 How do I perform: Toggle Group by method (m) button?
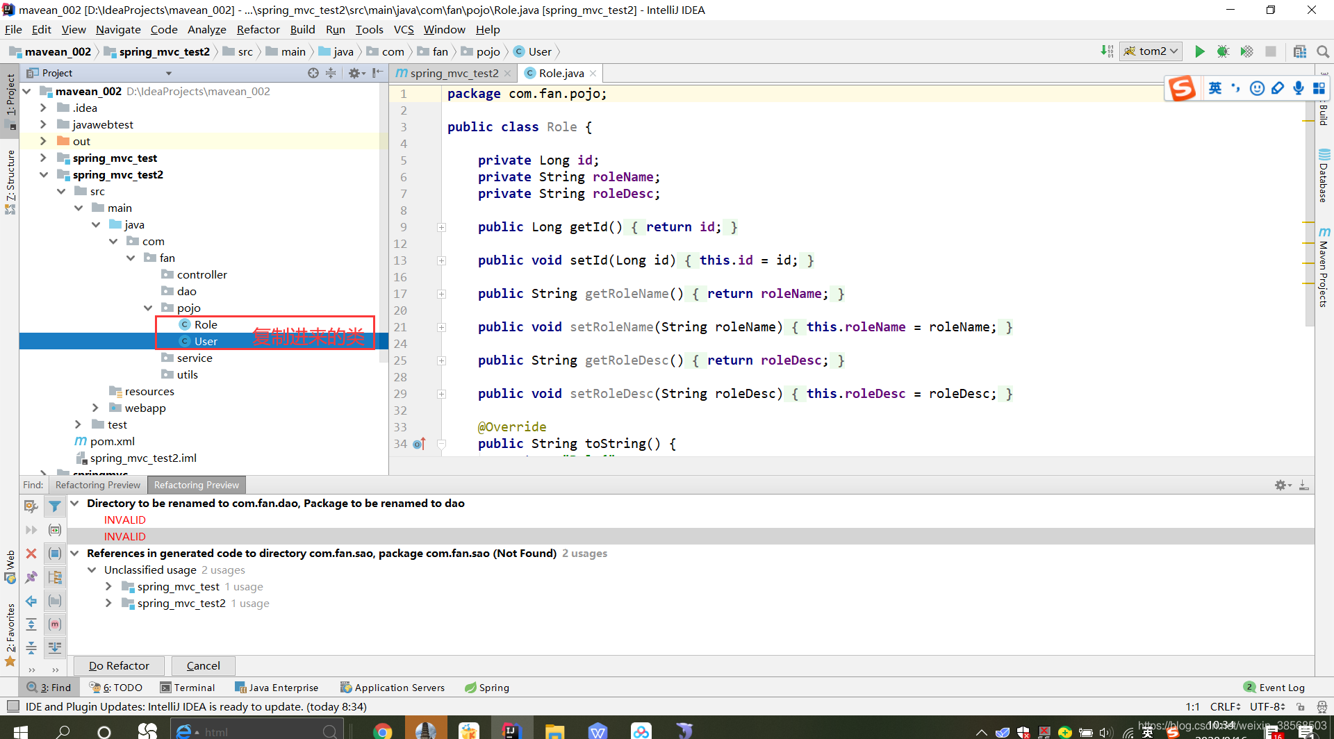55,624
